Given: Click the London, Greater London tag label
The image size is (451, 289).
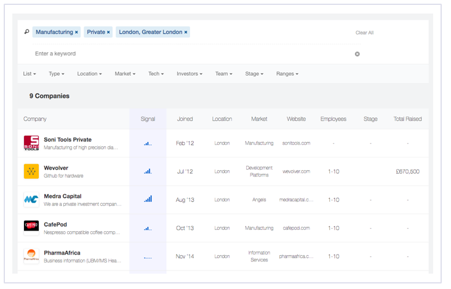Looking at the screenshot, I should (151, 32).
